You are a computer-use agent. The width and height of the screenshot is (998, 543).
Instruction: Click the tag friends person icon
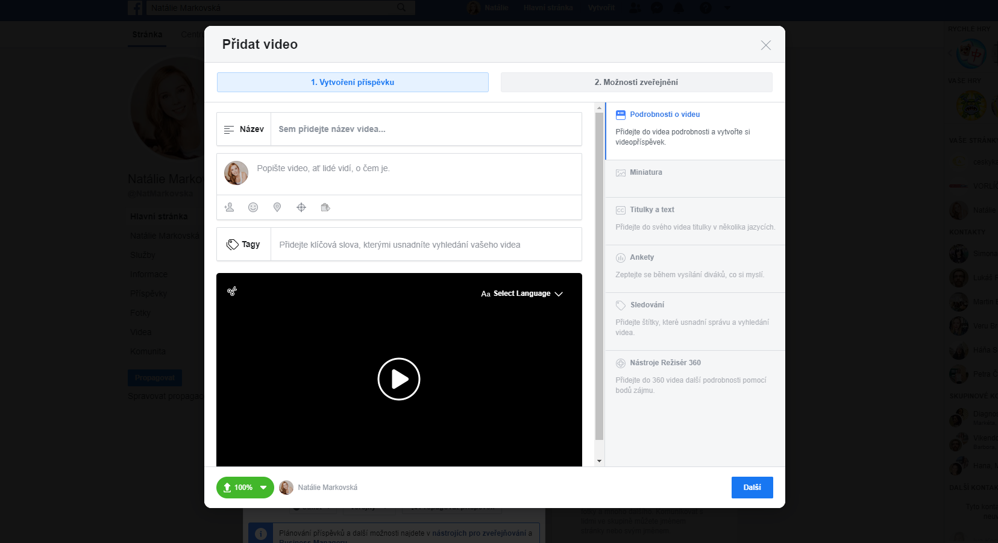(x=229, y=207)
